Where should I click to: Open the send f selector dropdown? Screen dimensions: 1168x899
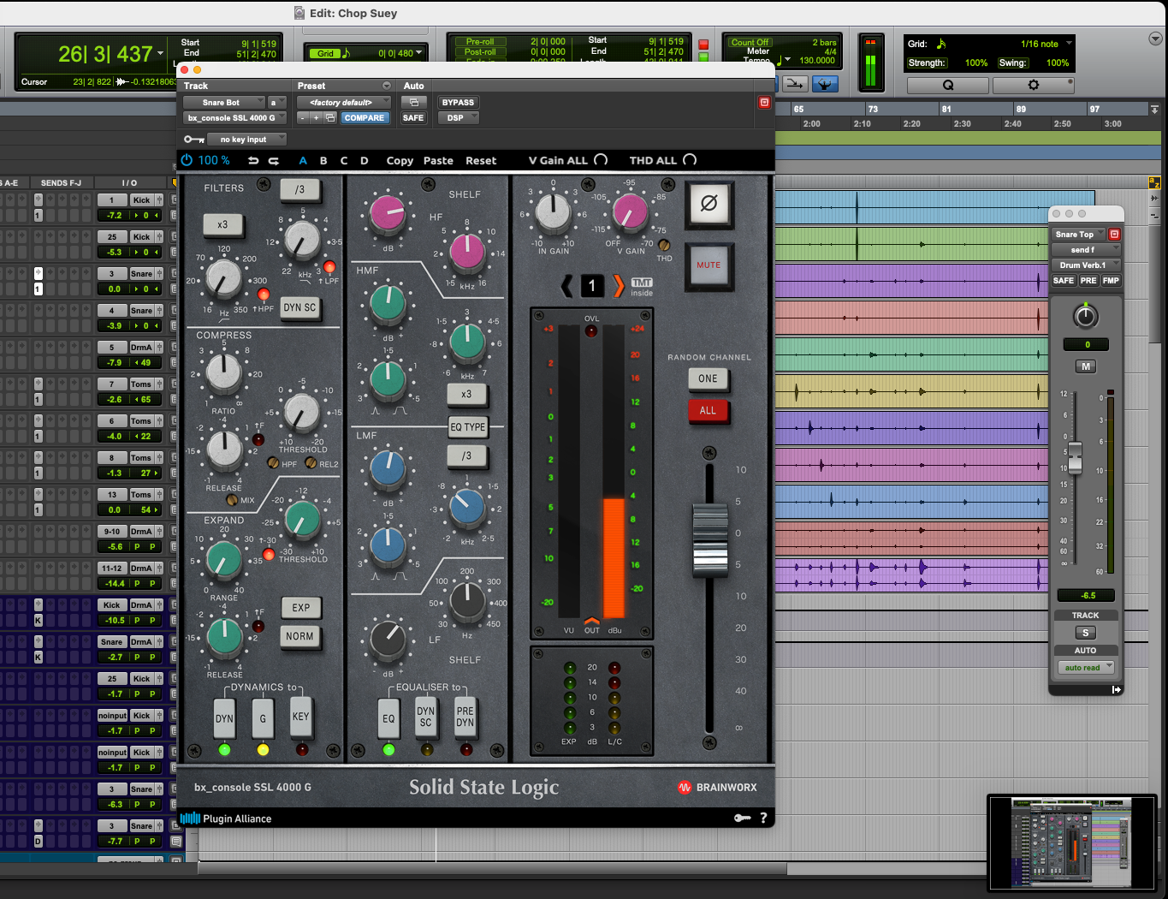(1085, 249)
